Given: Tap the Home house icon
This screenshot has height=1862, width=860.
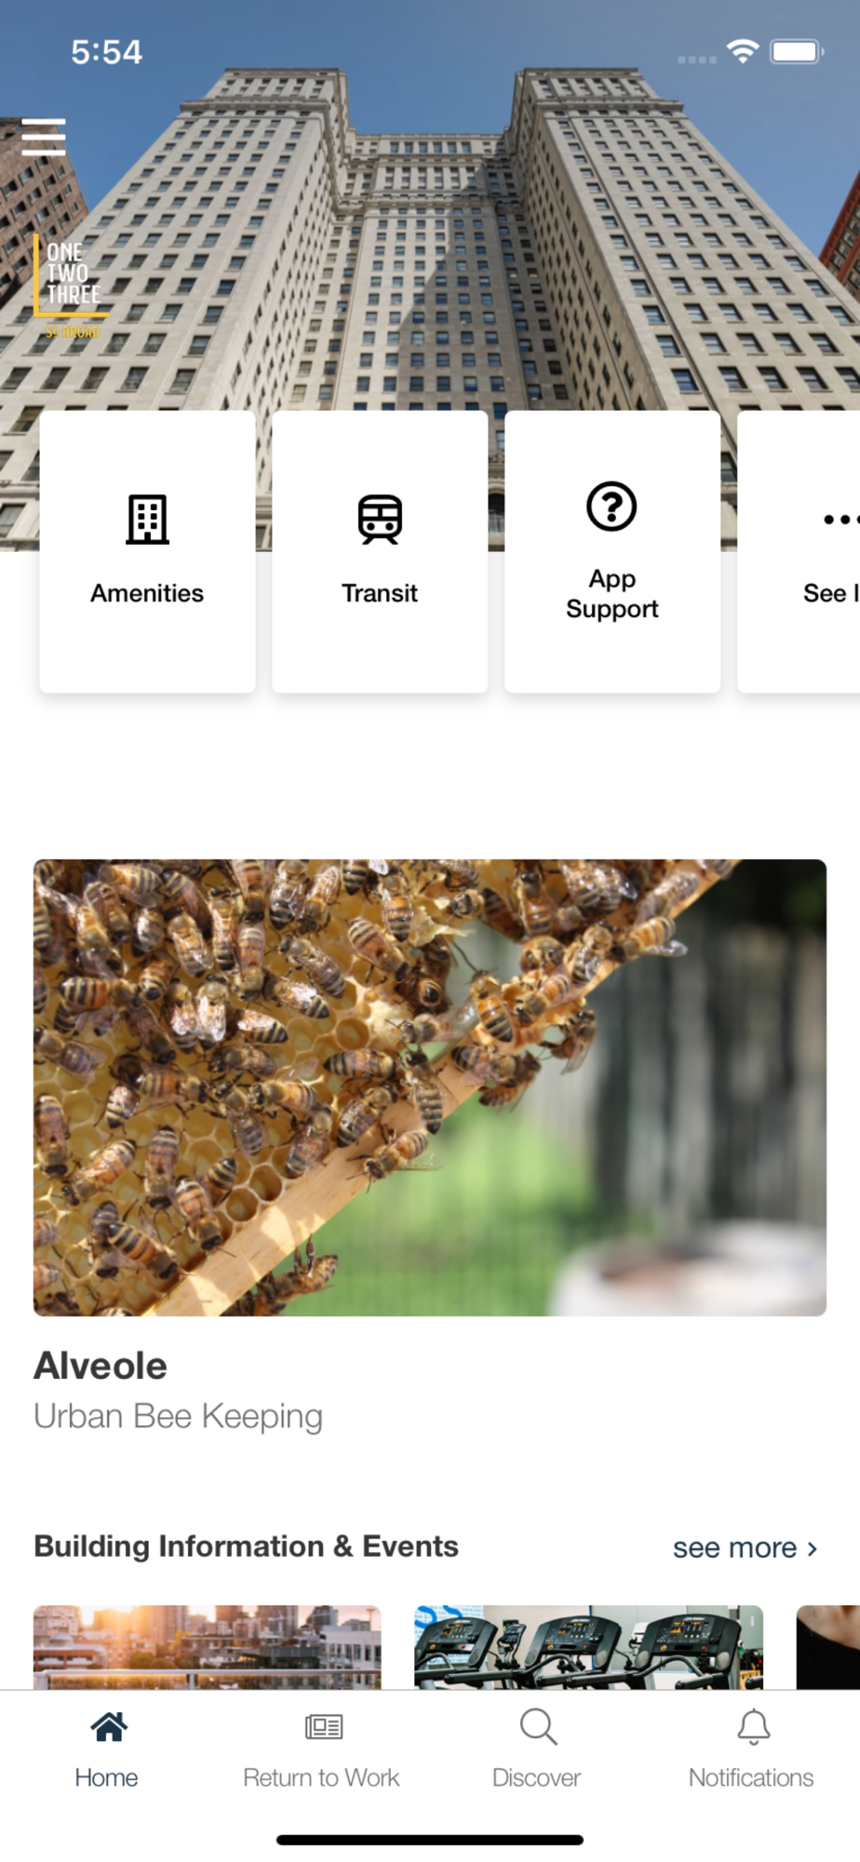Looking at the screenshot, I should click(108, 1727).
